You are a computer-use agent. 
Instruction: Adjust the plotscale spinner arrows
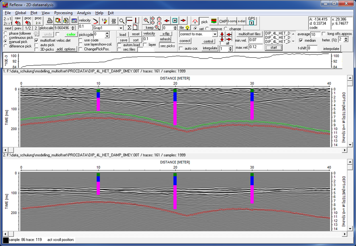[73, 28]
